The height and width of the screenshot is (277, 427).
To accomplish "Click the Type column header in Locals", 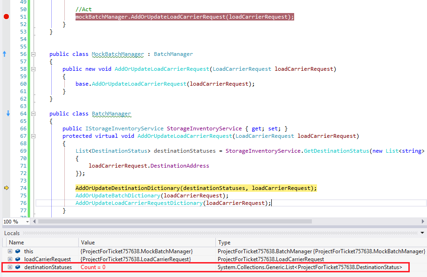I will pos(224,243).
